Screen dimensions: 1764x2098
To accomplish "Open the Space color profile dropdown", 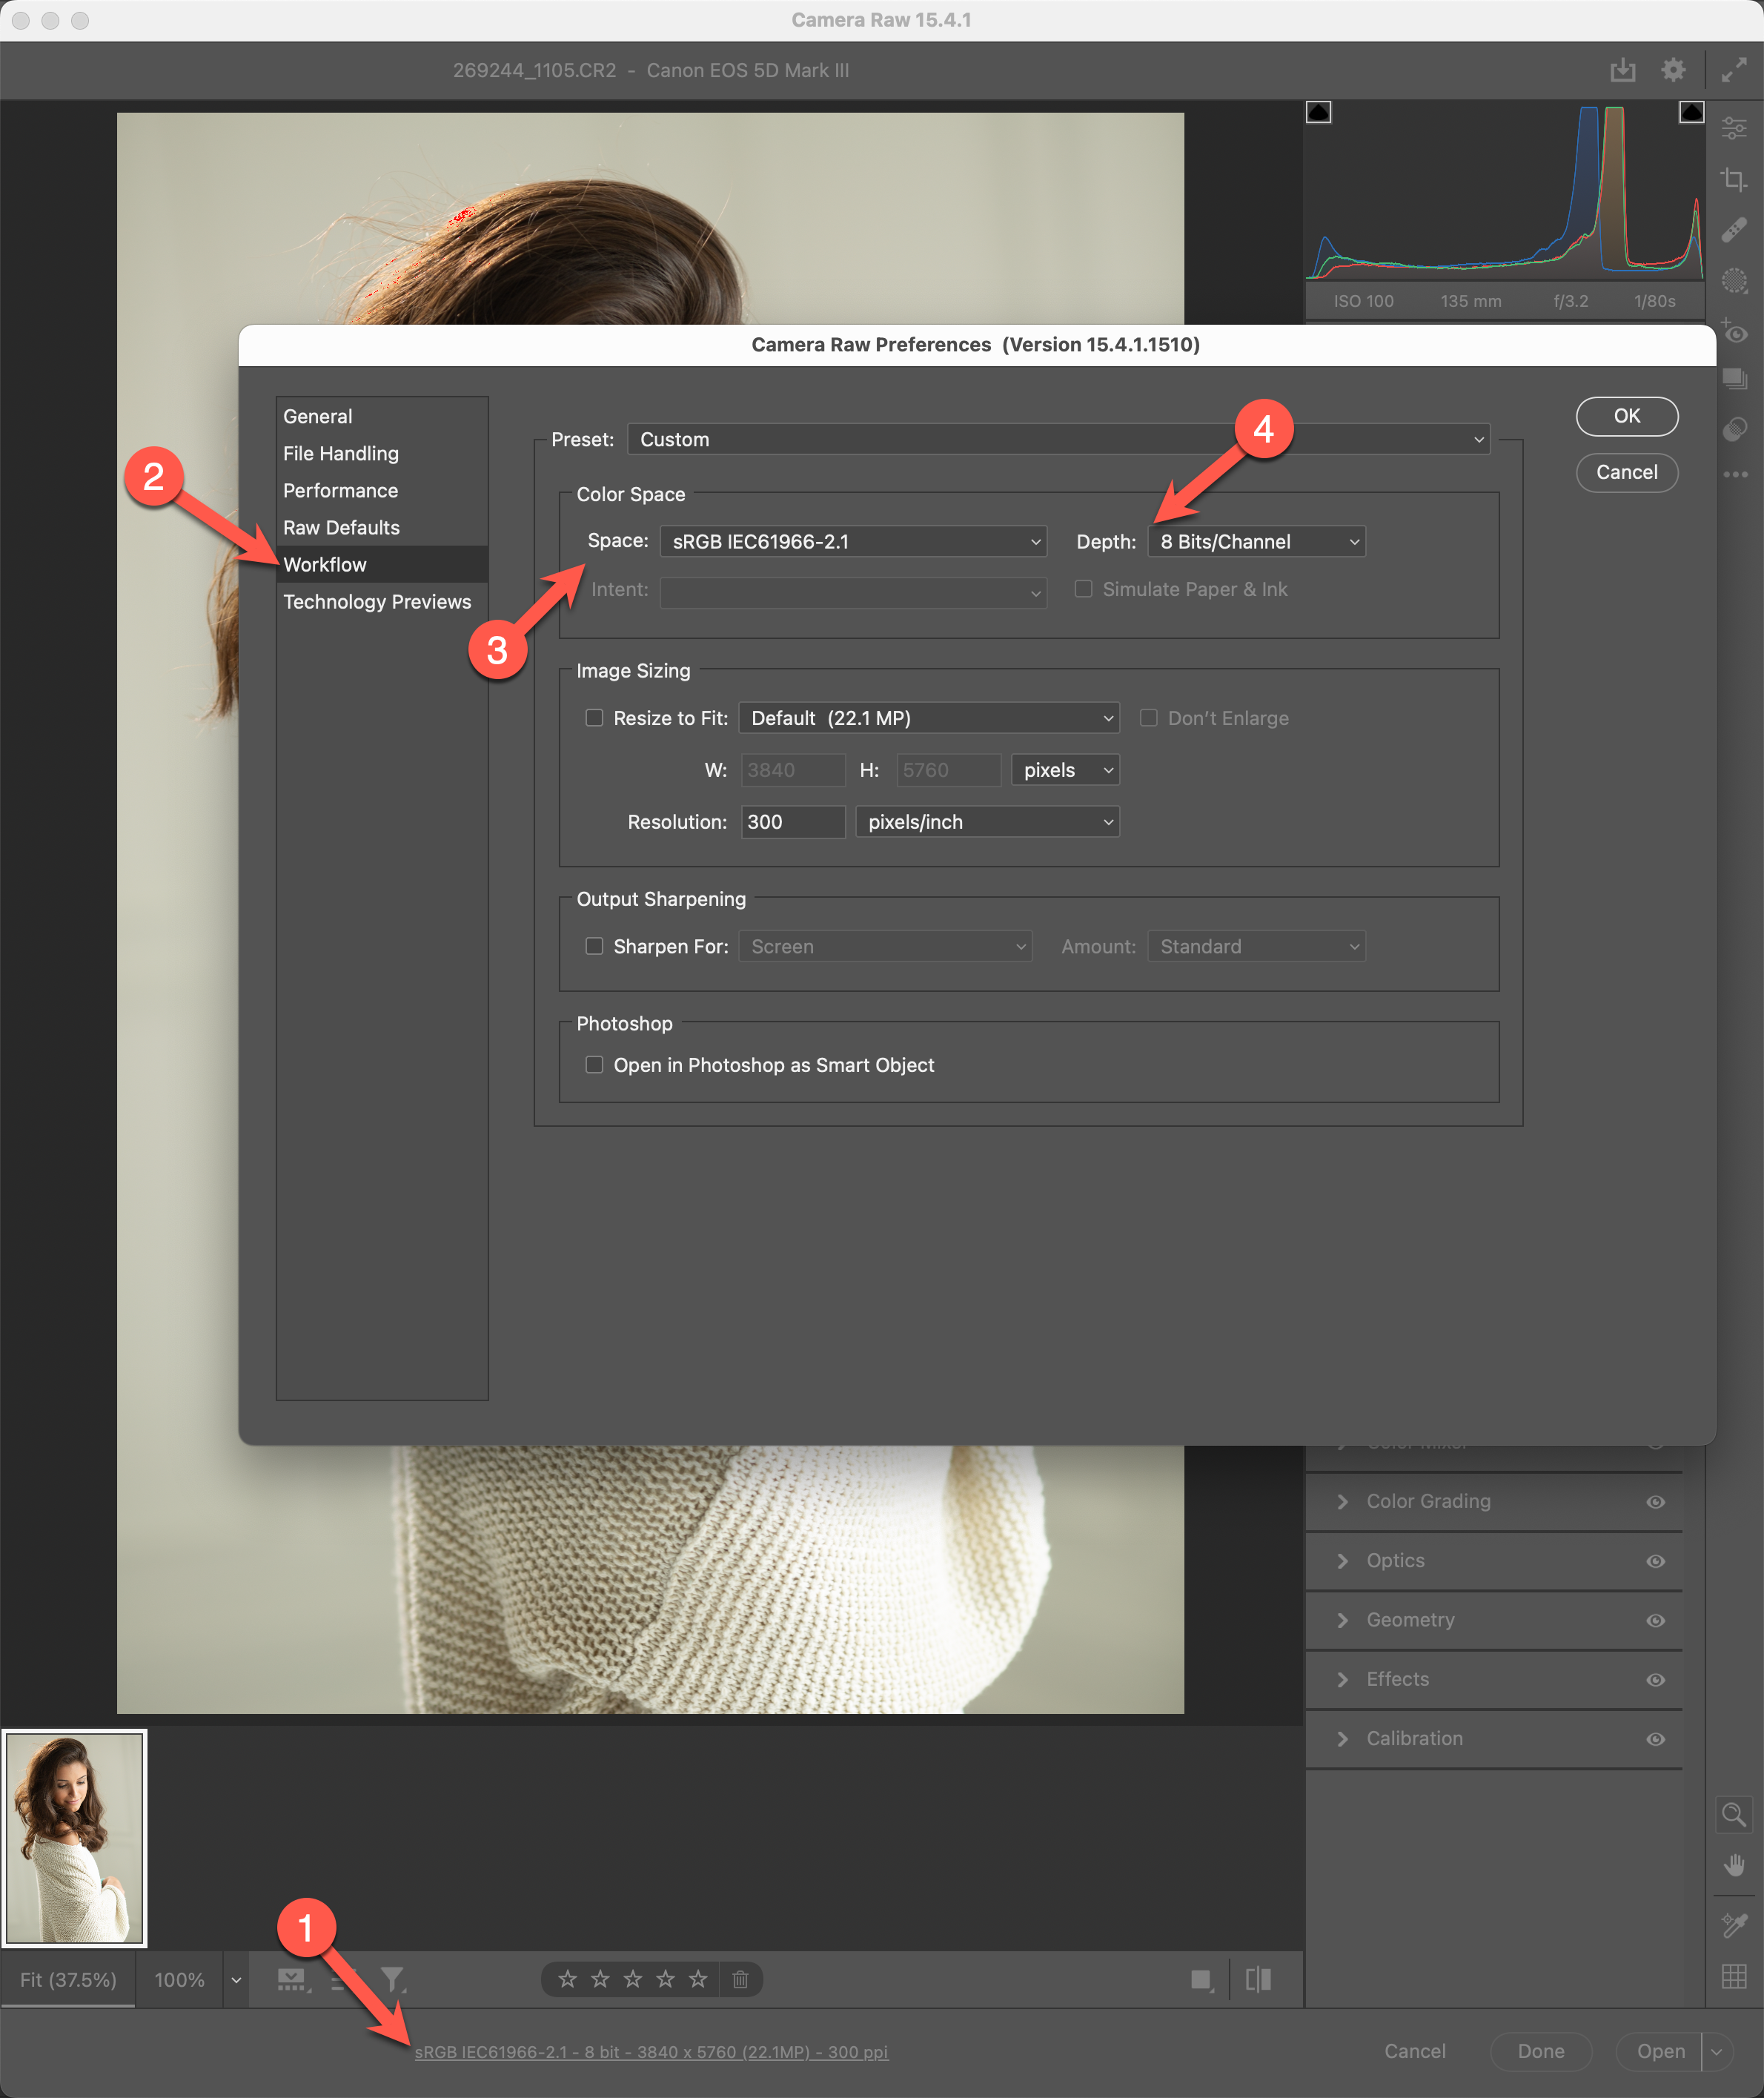I will pyautogui.click(x=853, y=541).
